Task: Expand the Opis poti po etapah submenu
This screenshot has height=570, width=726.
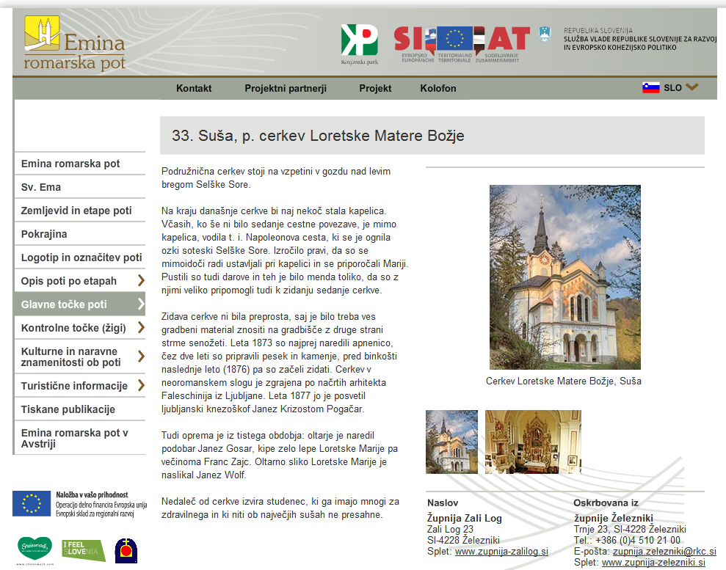Action: point(140,281)
